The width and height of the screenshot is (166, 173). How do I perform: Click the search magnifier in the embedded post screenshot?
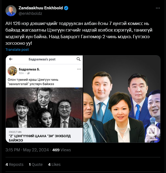[78, 59]
